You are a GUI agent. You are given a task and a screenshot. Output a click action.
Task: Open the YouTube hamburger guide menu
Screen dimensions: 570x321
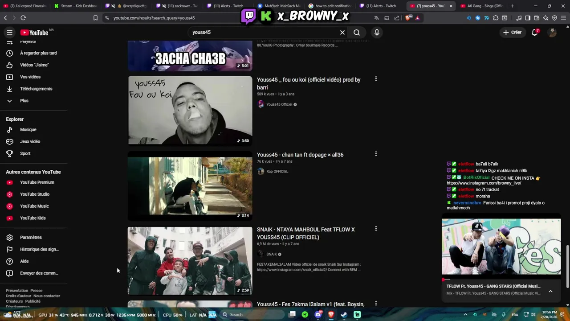point(9,33)
